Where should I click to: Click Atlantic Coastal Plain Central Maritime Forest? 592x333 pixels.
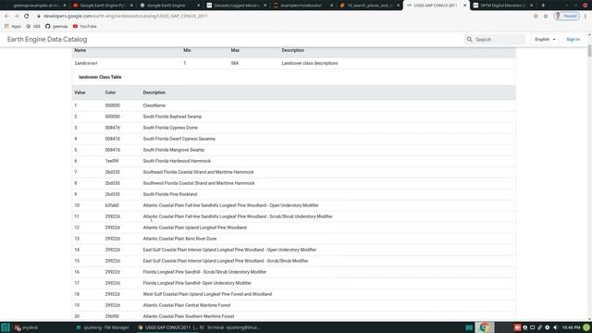click(x=187, y=305)
